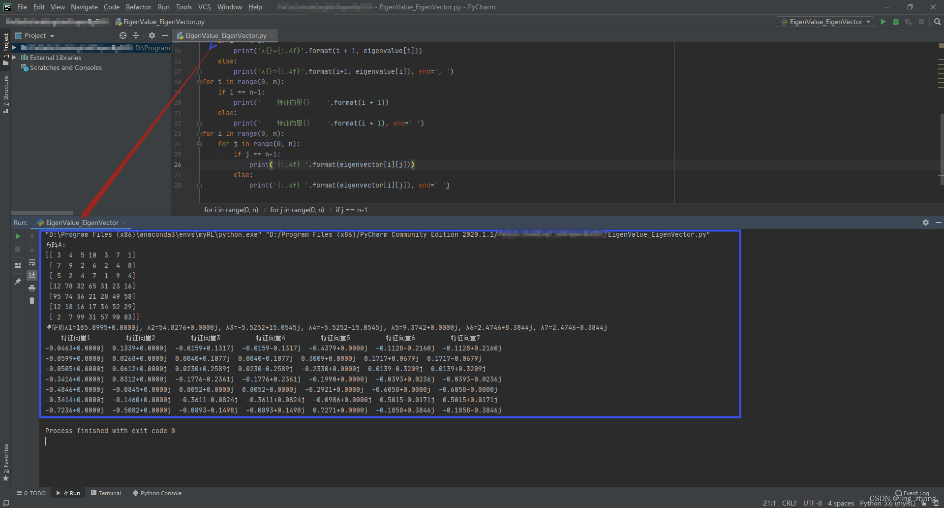Run with coverage icon in toolbar
The height and width of the screenshot is (508, 944).
pos(909,22)
